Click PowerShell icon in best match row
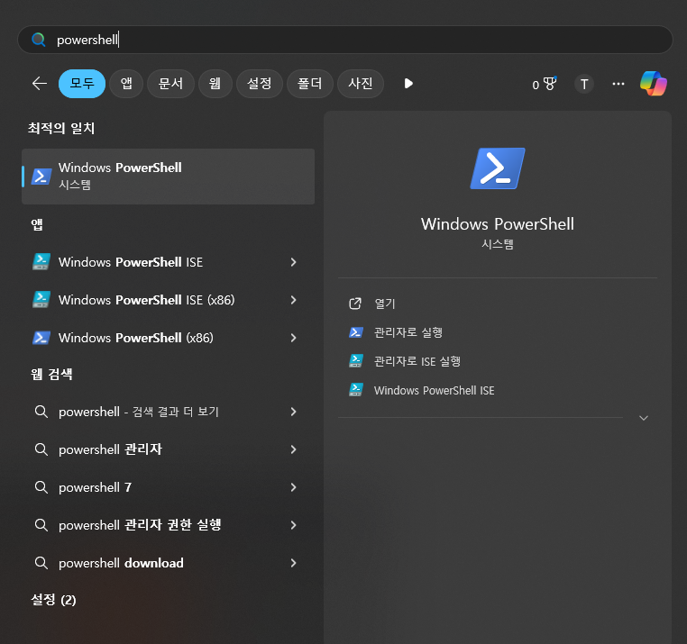The image size is (687, 644). click(x=41, y=177)
